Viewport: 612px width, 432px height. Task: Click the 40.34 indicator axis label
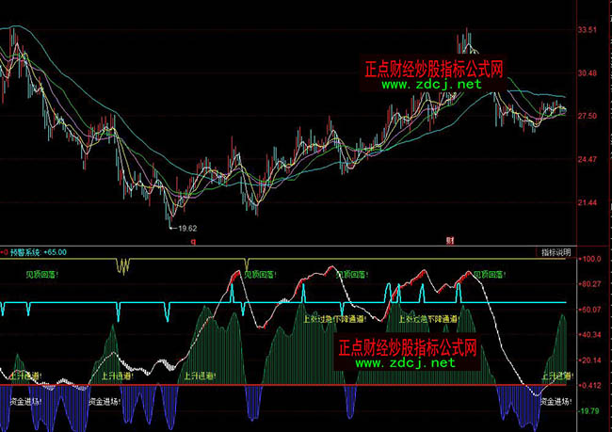[x=590, y=334]
